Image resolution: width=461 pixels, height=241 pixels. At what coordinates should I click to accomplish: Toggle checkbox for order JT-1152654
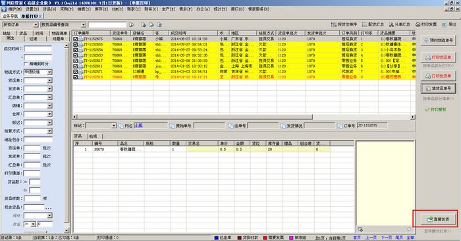pos(76,49)
